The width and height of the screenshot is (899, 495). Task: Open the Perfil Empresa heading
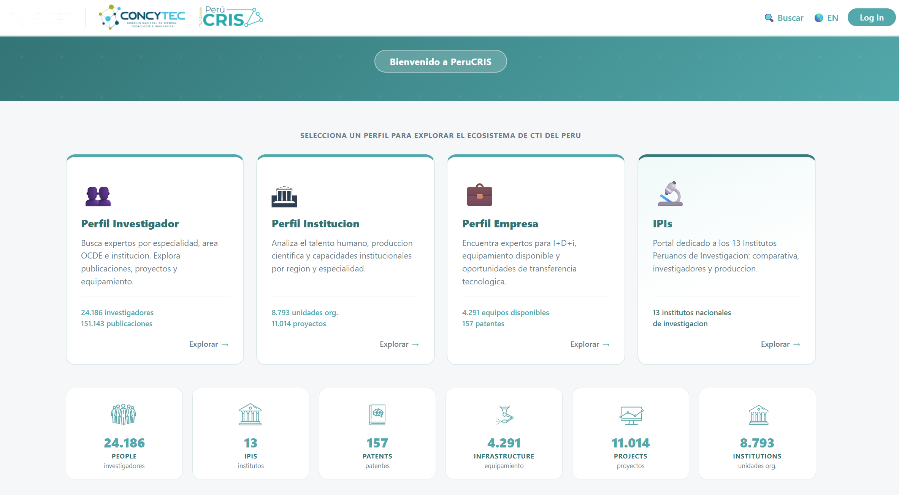[x=500, y=224]
